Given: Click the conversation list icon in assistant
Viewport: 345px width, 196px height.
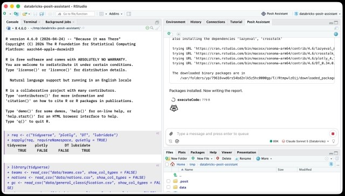Looking at the screenshot, I should (x=178, y=34).
